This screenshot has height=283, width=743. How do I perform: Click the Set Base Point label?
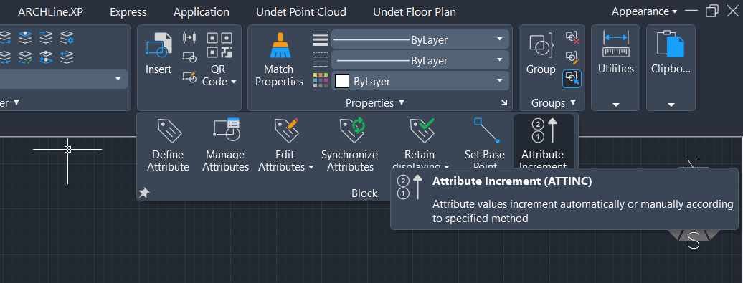[485, 160]
